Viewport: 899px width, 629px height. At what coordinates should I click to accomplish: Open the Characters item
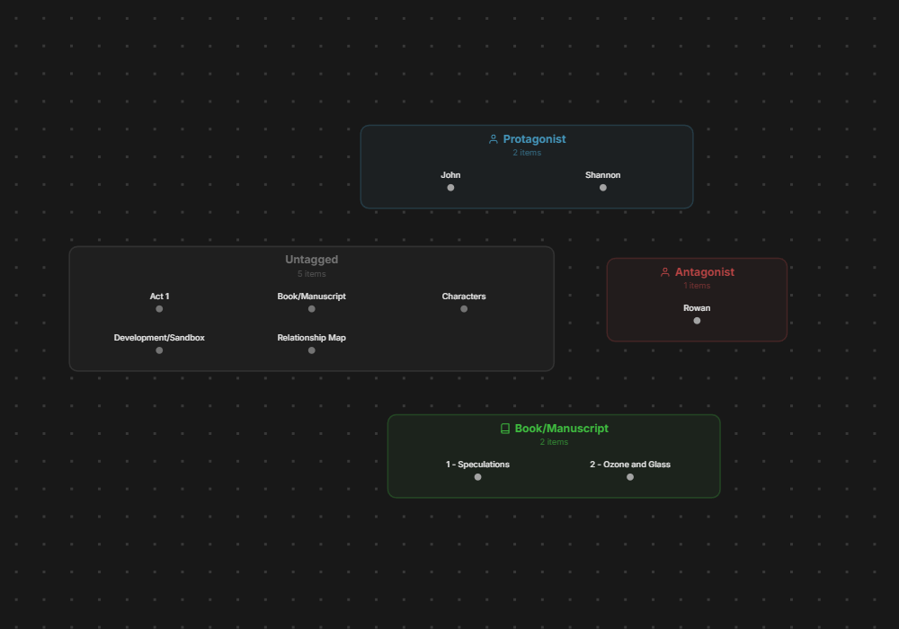(x=464, y=296)
